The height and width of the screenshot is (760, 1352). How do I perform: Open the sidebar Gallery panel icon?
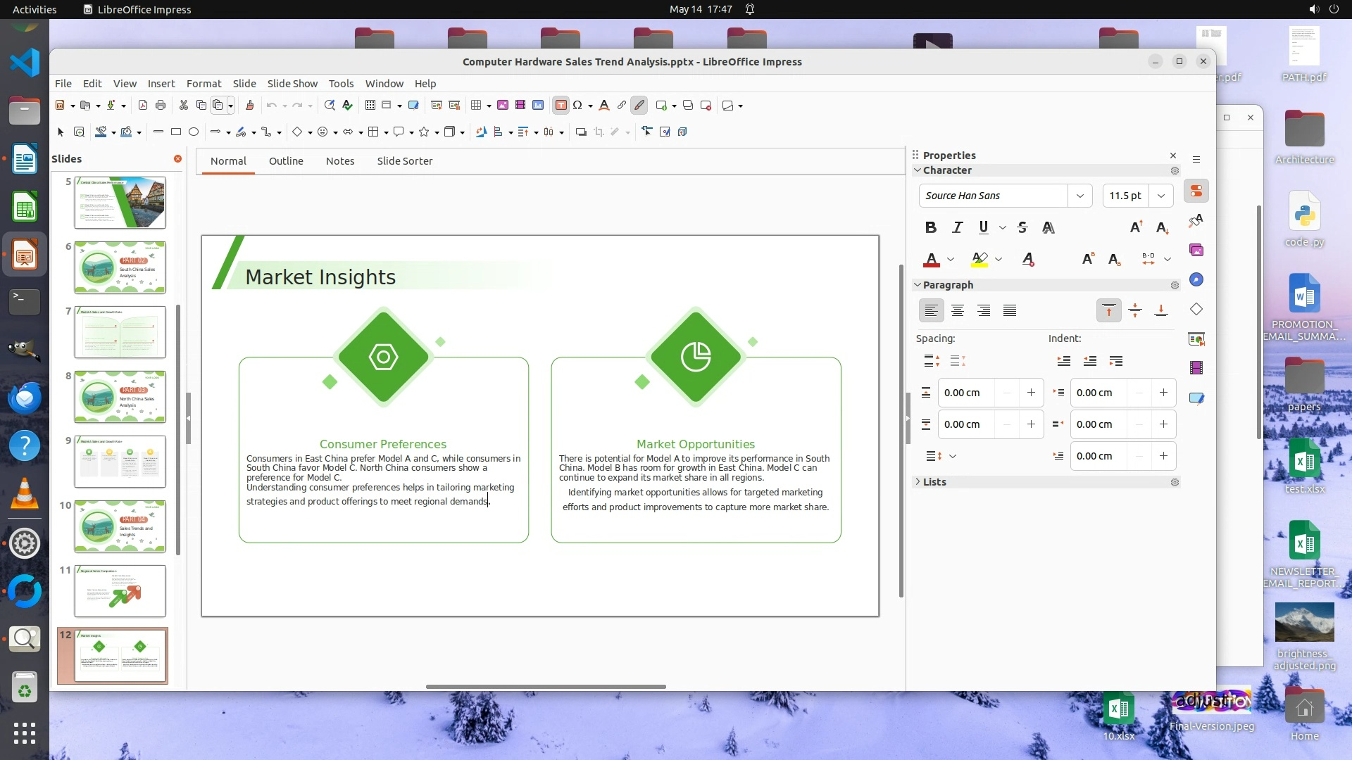1196,251
